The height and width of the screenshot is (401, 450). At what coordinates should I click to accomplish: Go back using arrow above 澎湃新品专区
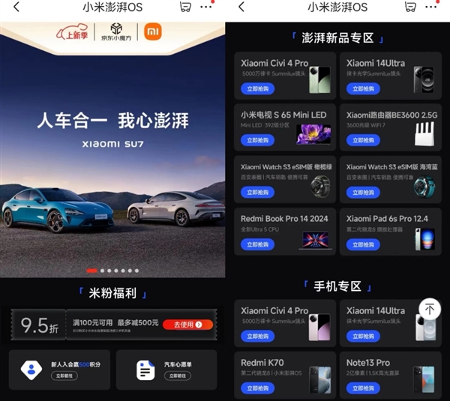(x=241, y=7)
